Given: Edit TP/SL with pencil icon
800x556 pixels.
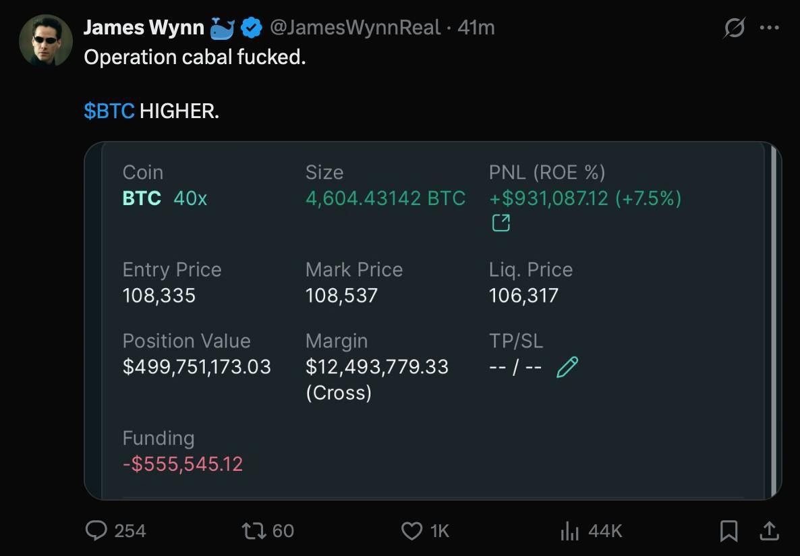Looking at the screenshot, I should coord(567,367).
